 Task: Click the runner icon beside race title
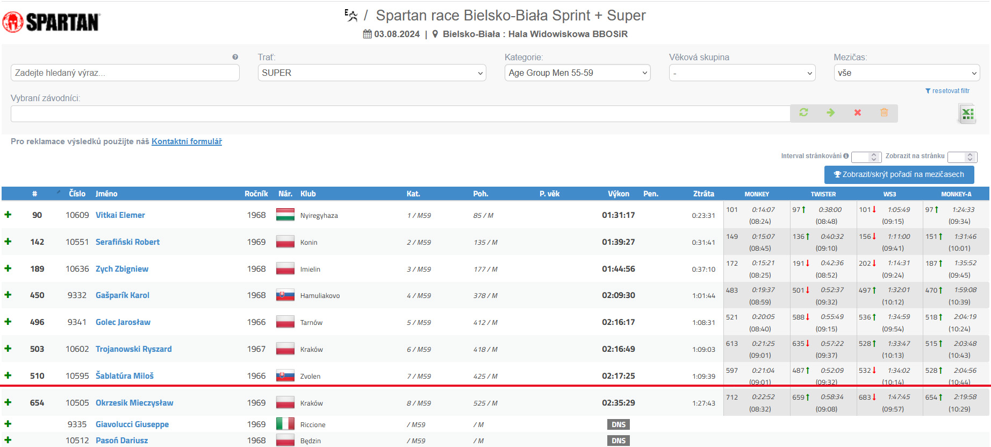[351, 16]
